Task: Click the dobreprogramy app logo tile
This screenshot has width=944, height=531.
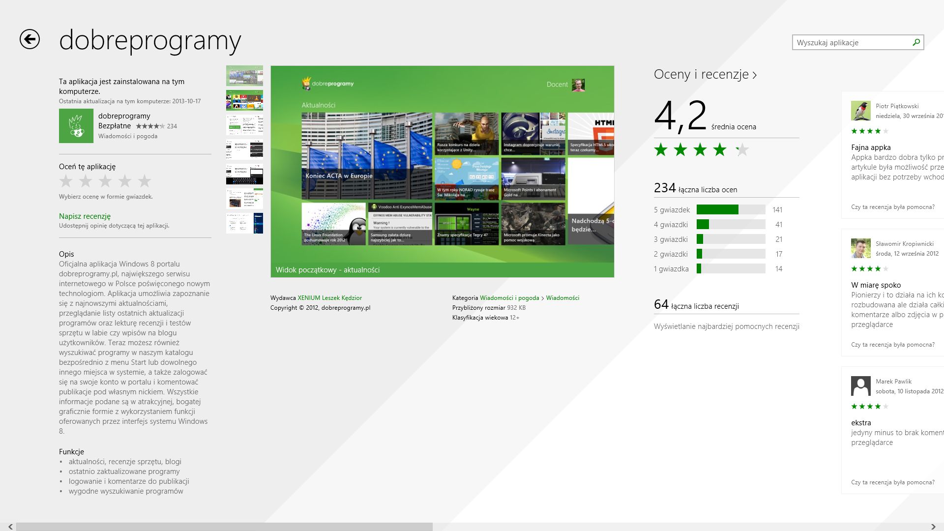Action: pyautogui.click(x=76, y=126)
